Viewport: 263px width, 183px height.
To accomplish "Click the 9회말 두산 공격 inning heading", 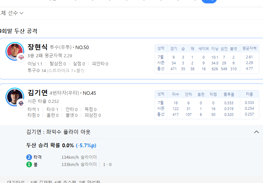I will [19, 31].
